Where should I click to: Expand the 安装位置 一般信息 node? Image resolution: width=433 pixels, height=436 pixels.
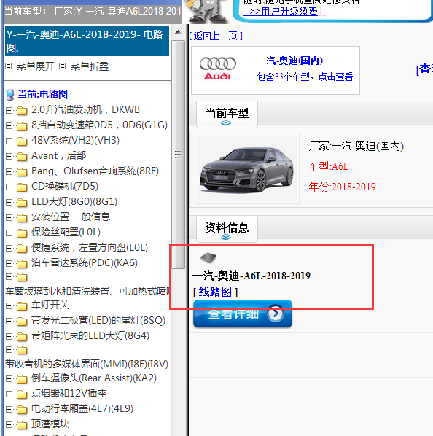point(9,217)
